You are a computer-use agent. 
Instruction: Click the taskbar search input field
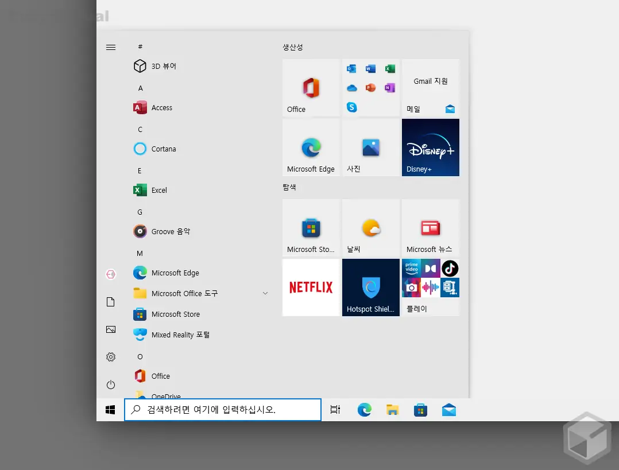click(x=223, y=410)
